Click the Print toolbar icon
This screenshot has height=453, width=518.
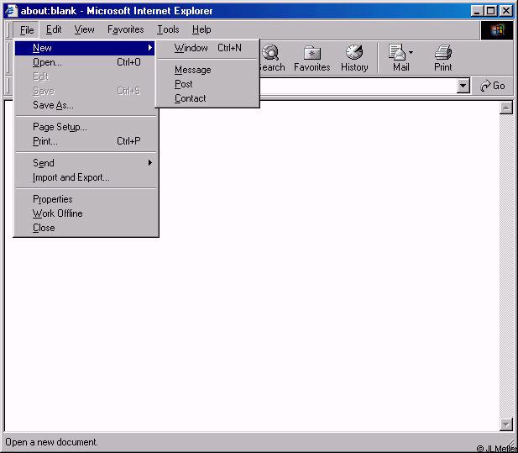coord(442,58)
